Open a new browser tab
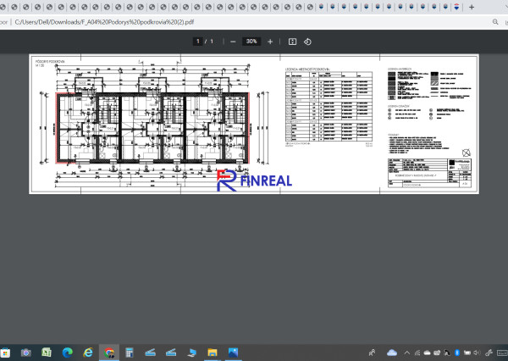 click(x=472, y=7)
